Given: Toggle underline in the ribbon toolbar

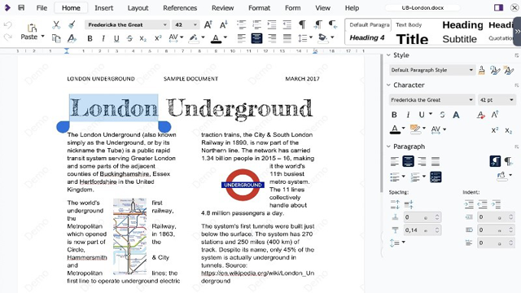Looking at the screenshot, I should click(116, 38).
